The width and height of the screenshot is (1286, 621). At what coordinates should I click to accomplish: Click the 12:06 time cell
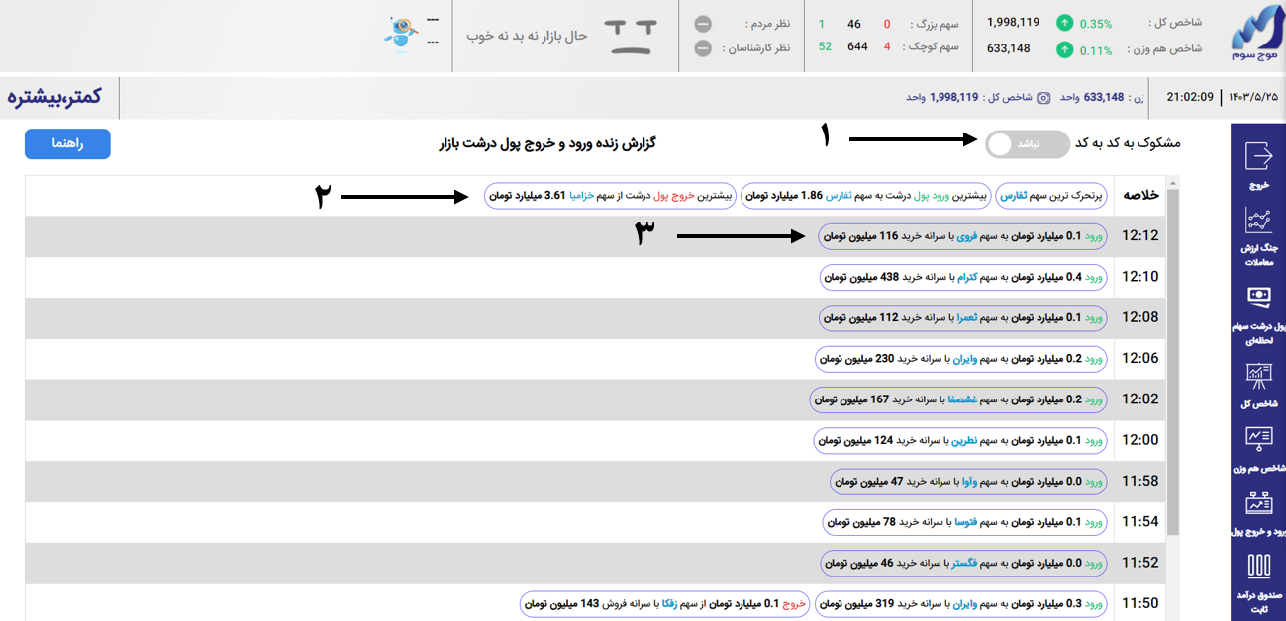point(1138,358)
